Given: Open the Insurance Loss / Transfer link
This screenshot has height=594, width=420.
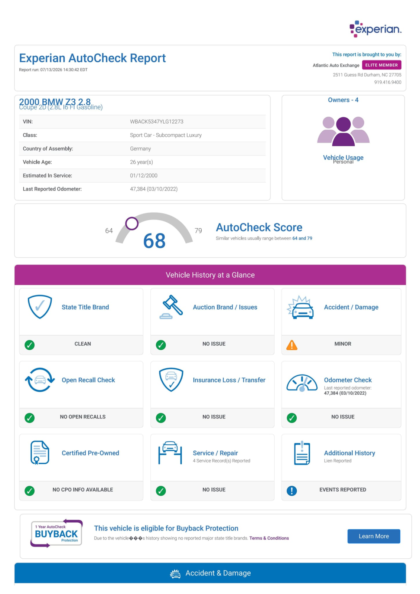Looking at the screenshot, I should click(229, 380).
